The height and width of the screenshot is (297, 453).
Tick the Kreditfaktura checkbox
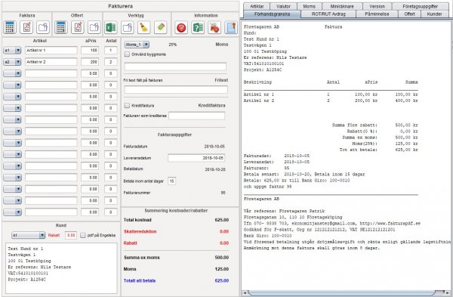click(127, 105)
